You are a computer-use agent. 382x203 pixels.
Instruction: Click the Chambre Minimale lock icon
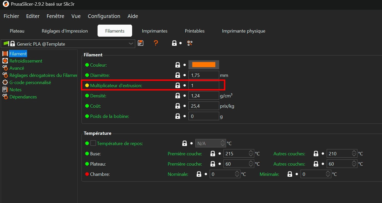[290, 174]
